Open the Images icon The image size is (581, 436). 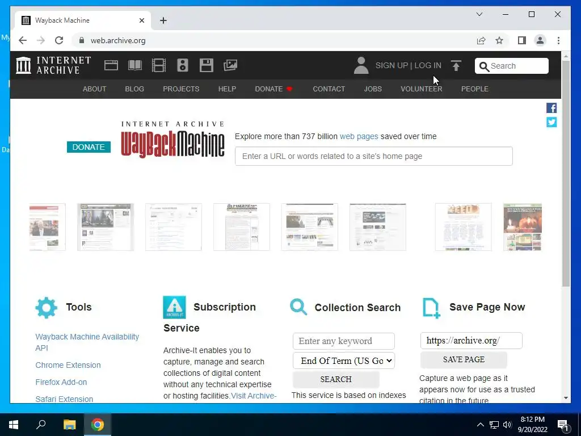230,65
